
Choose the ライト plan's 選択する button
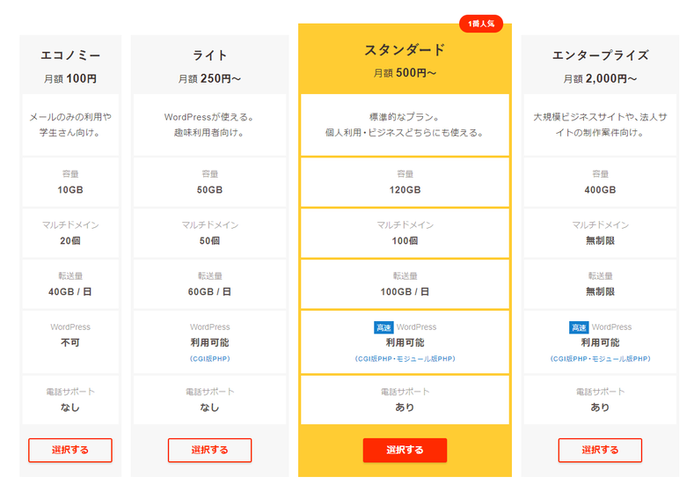coord(210,451)
